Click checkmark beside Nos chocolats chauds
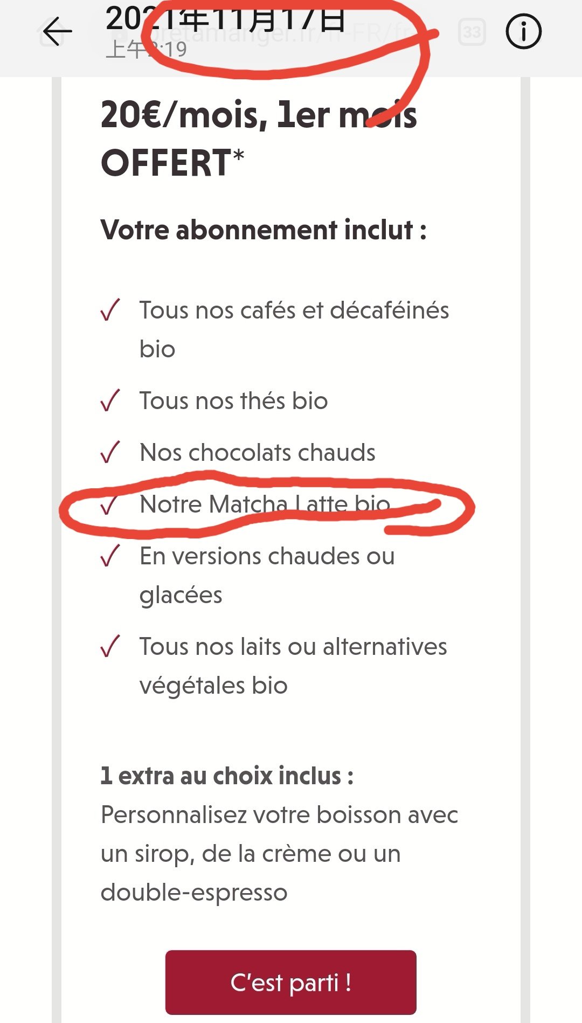 110,452
